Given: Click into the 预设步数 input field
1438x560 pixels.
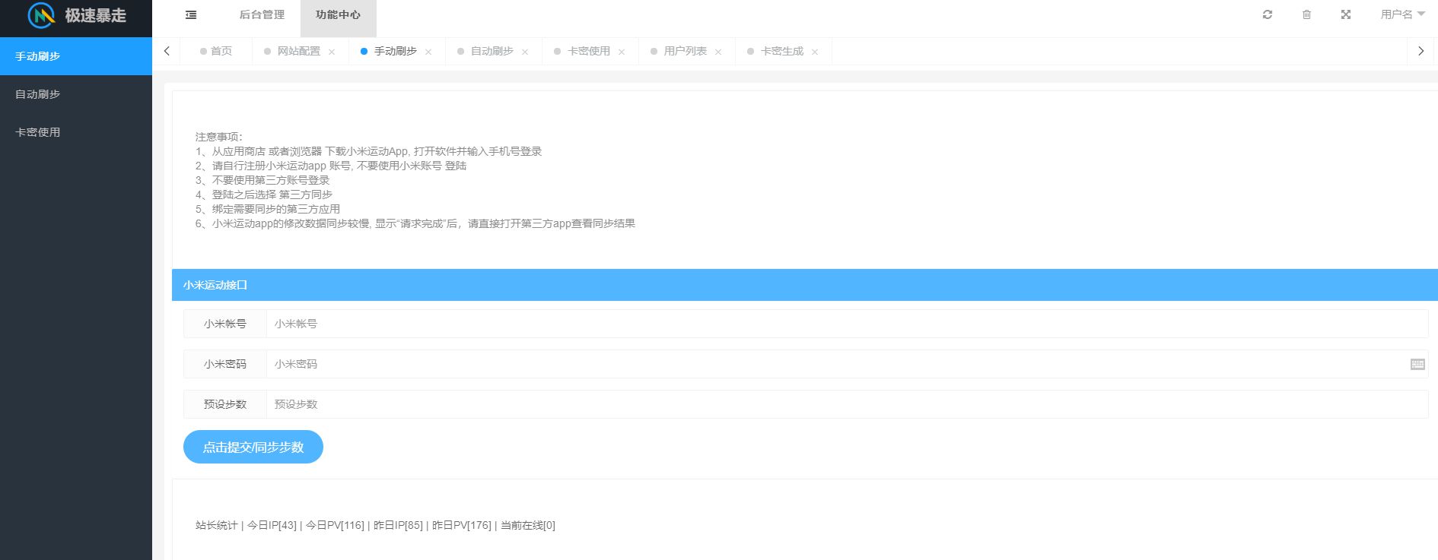Looking at the screenshot, I should click(x=846, y=404).
